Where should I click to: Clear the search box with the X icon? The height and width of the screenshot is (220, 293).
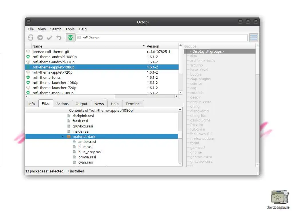pyautogui.click(x=79, y=38)
